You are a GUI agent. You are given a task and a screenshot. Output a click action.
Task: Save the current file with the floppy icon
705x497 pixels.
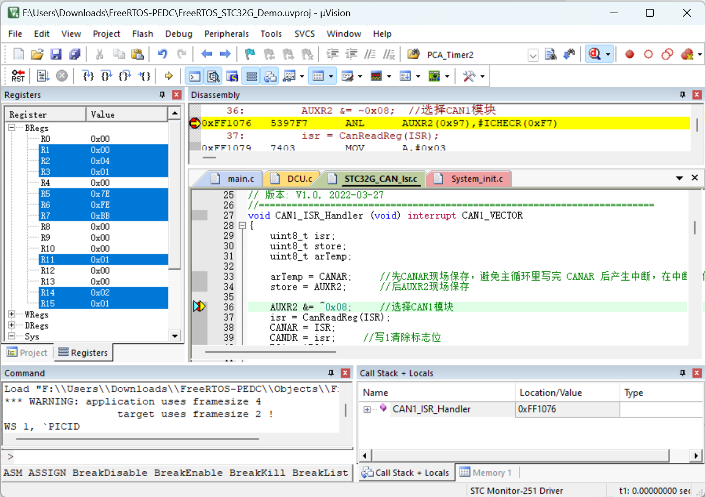(56, 54)
